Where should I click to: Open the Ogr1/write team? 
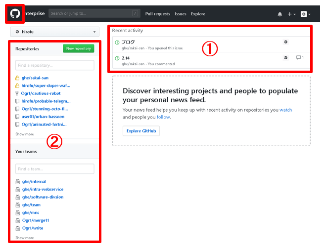pyautogui.click(x=33, y=228)
